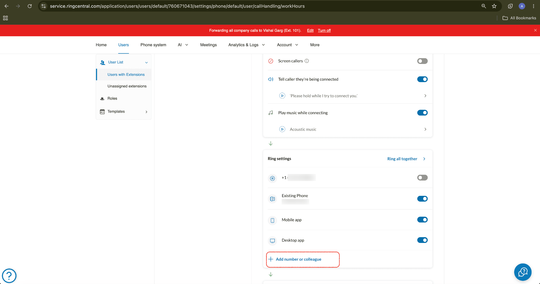Image resolution: width=540 pixels, height=284 pixels.
Task: Click the Templates card icon
Action: tap(102, 112)
